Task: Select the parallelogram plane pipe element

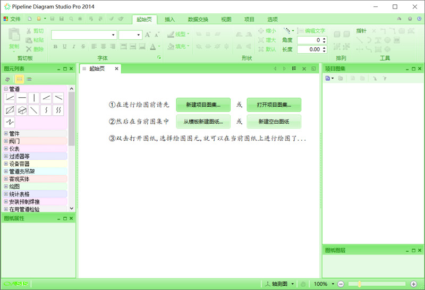Action: [10, 110]
